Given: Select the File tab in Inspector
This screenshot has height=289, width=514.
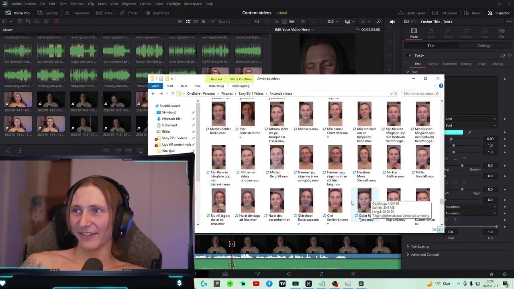Looking at the screenshot, I should tap(502, 33).
